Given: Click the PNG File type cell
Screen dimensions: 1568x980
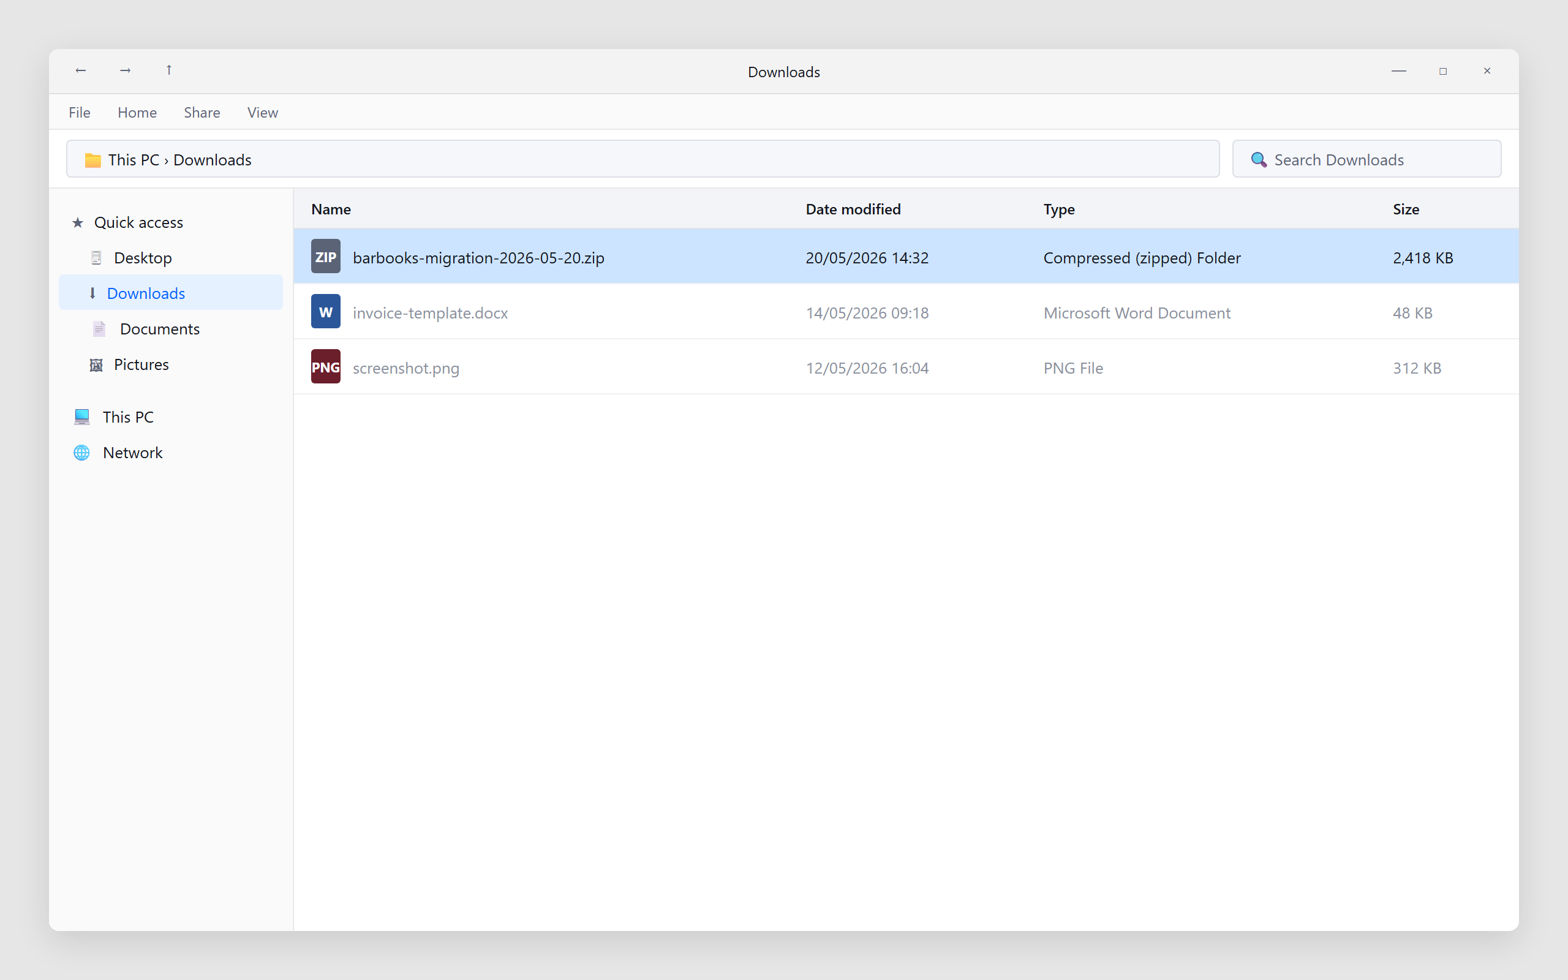Looking at the screenshot, I should pos(1073,368).
